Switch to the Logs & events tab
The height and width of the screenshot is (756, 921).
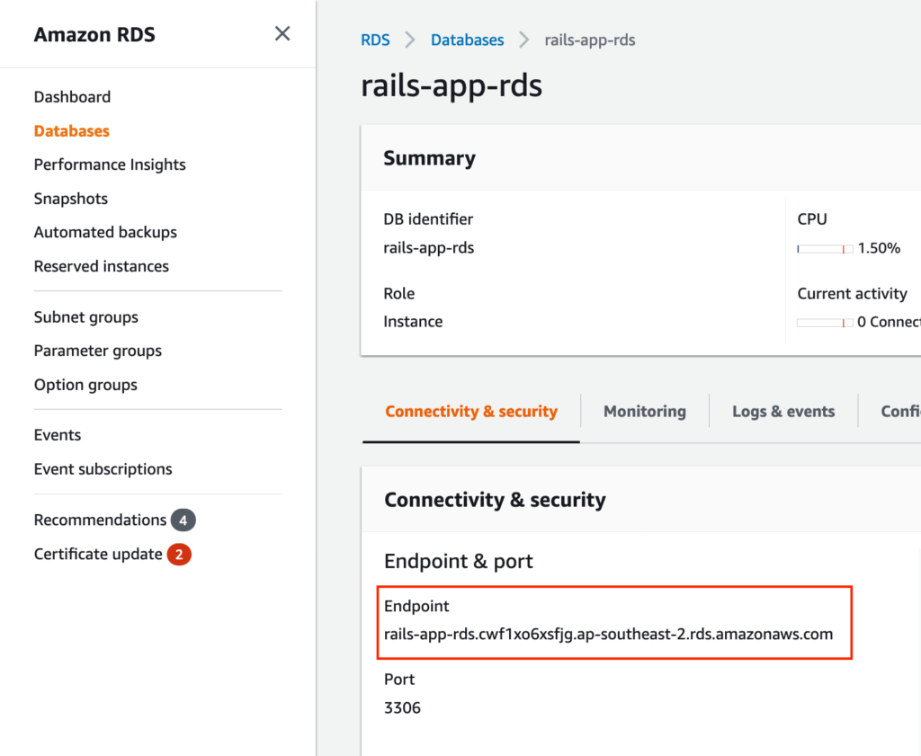point(783,412)
